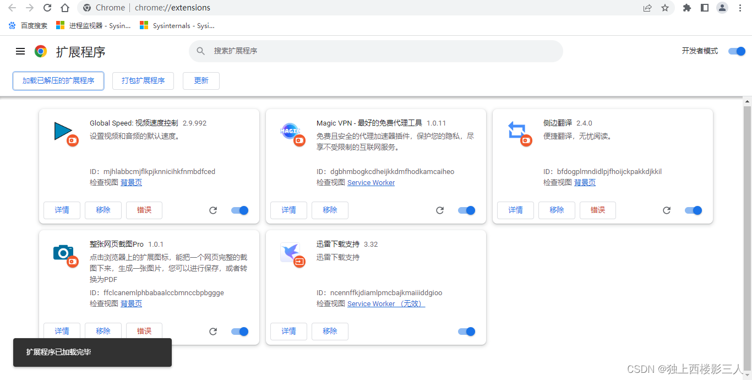The width and height of the screenshot is (752, 380).
Task: Disable the 迅雷下载支持 toggle
Action: [467, 332]
